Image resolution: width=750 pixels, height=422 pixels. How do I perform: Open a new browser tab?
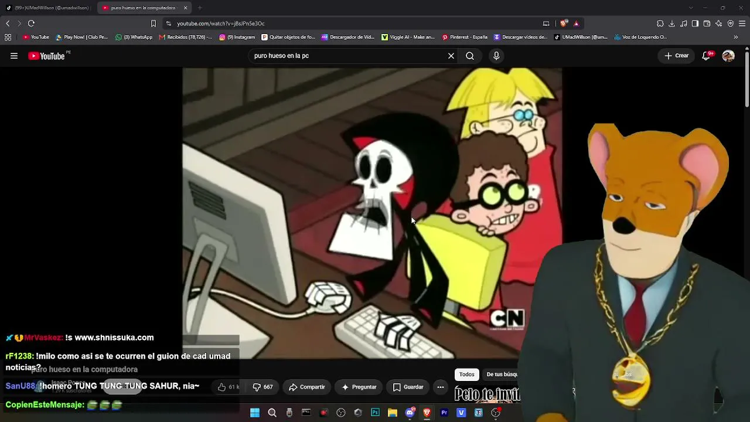[x=200, y=8]
